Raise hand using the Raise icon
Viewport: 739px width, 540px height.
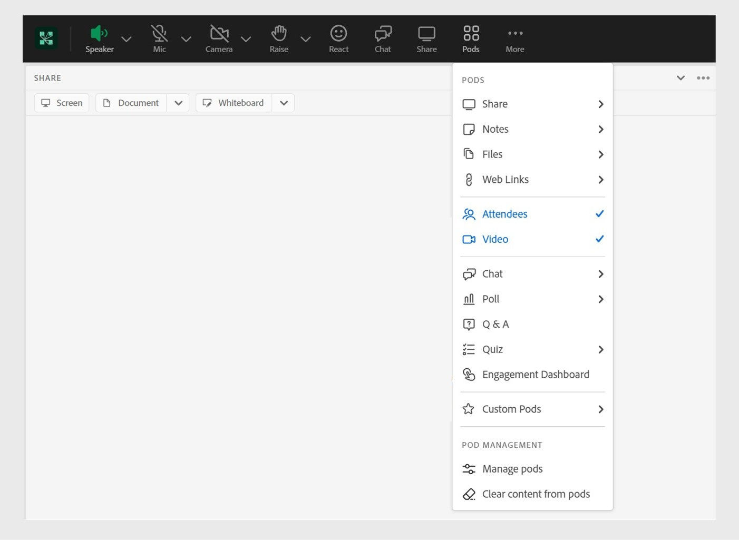click(x=279, y=34)
